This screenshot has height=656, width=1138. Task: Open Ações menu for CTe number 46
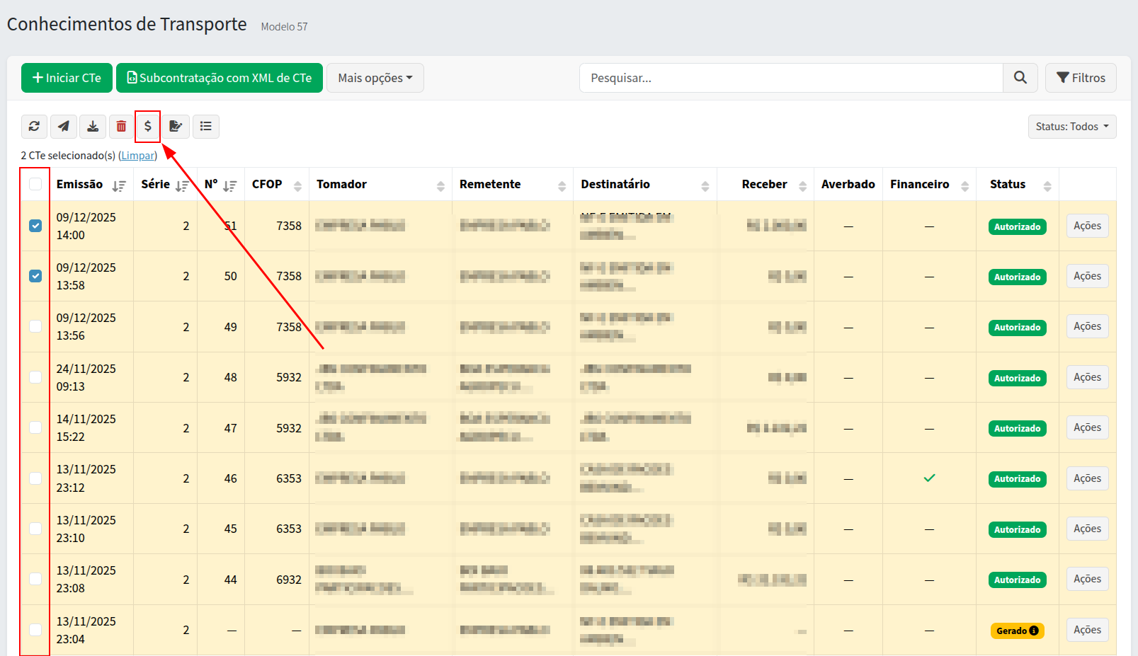click(x=1087, y=478)
